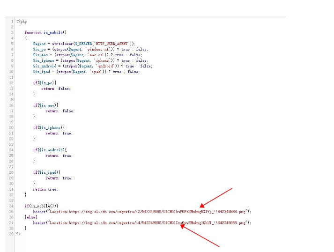
Task: Click the closing ?> tag
Action: click(x=19, y=234)
